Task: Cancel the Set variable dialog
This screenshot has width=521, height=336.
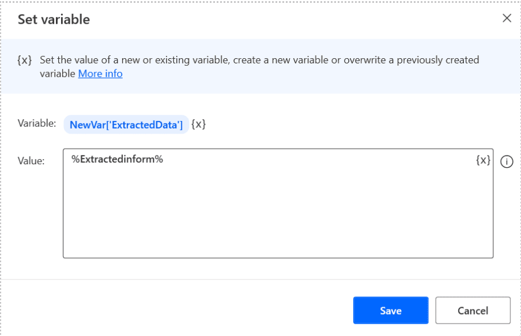Action: click(x=473, y=311)
